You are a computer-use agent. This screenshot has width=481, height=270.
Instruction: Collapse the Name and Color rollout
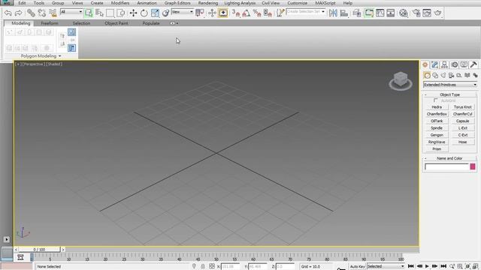point(449,158)
